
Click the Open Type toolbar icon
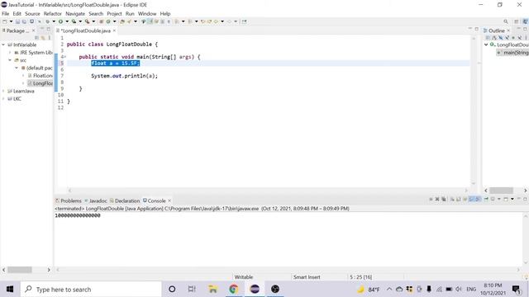point(122,21)
